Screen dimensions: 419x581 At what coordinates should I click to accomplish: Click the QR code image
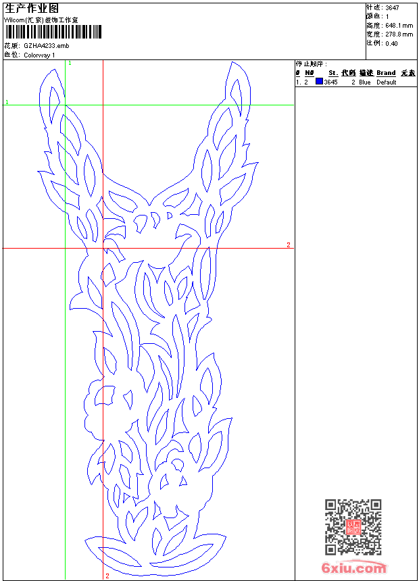click(x=353, y=527)
